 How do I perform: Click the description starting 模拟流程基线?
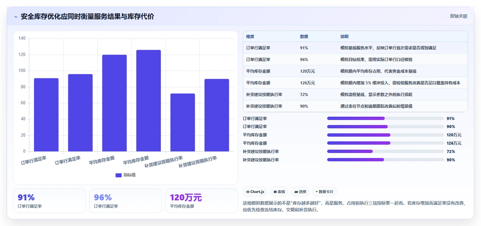(x=376, y=95)
